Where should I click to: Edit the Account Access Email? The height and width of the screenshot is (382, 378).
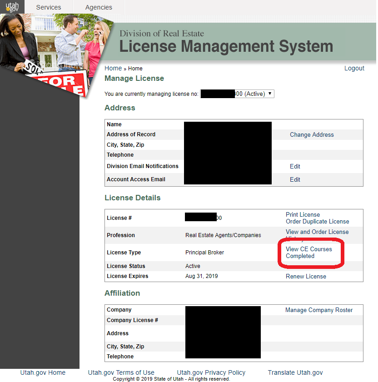(295, 179)
